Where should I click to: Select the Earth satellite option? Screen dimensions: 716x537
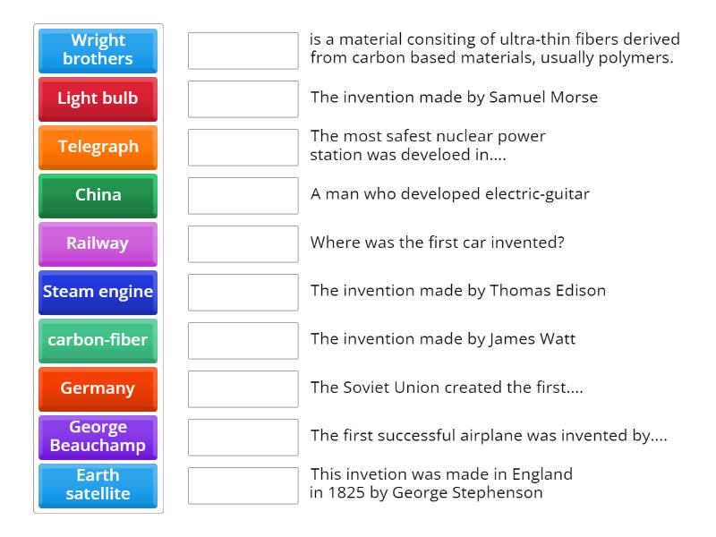98,485
